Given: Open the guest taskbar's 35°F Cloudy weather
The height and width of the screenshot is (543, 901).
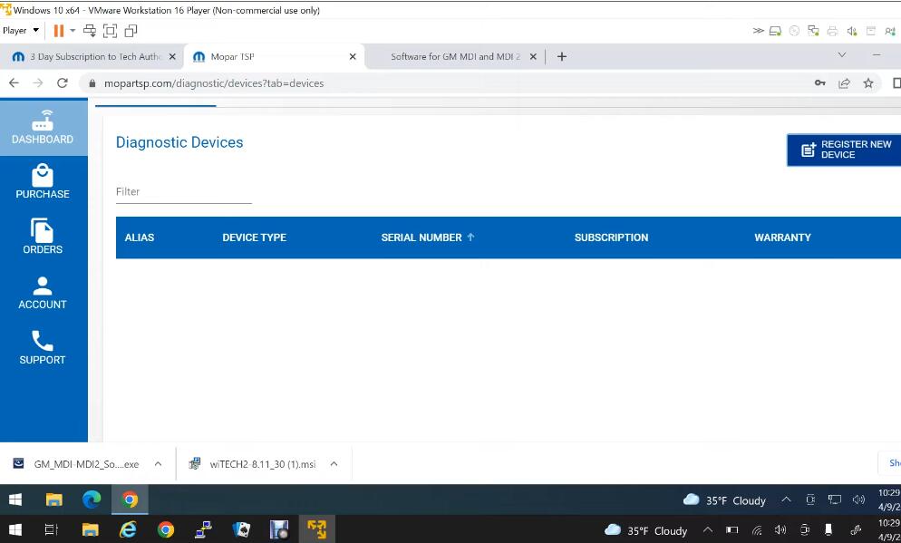Looking at the screenshot, I should (724, 499).
